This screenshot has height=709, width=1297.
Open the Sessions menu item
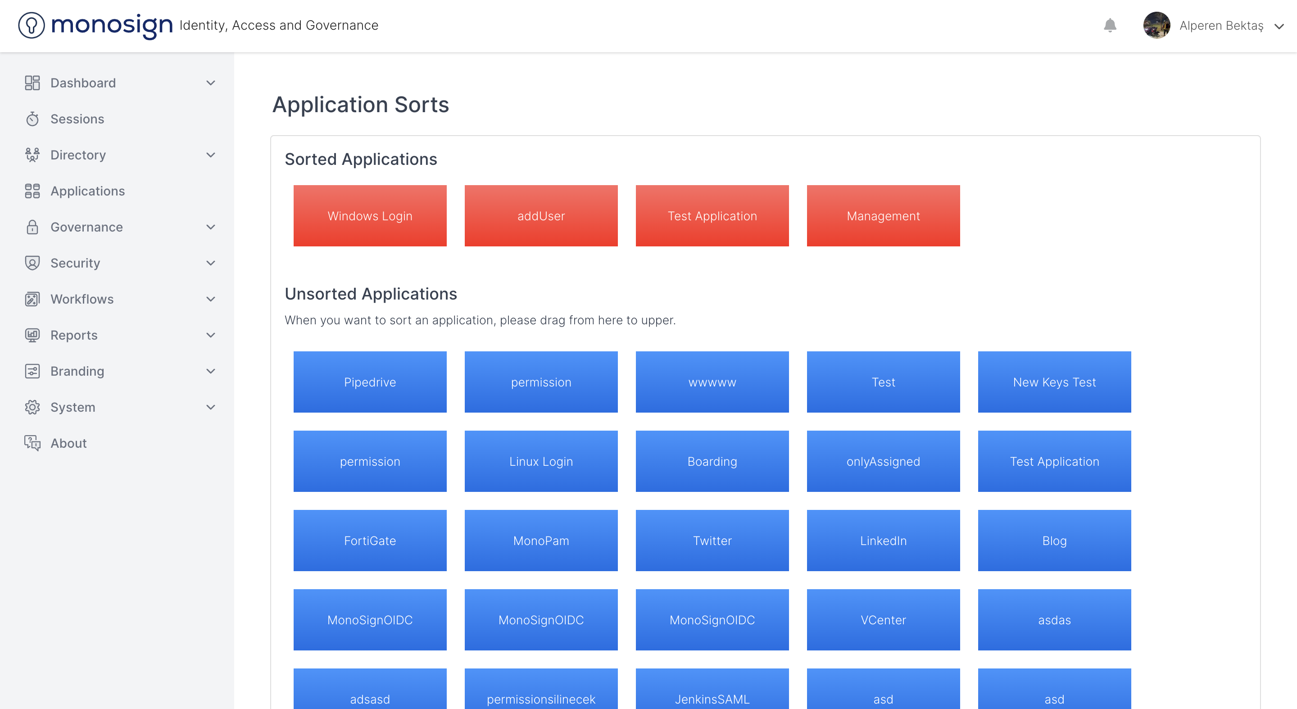click(x=77, y=119)
